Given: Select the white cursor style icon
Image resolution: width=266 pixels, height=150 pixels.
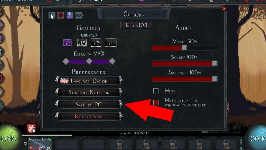Looking at the screenshot, I should pos(52,16).
